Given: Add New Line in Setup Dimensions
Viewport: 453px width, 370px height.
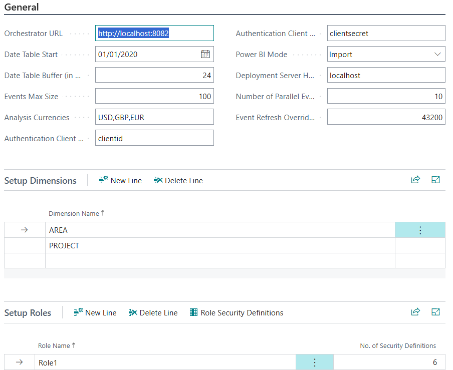Looking at the screenshot, I should 120,180.
